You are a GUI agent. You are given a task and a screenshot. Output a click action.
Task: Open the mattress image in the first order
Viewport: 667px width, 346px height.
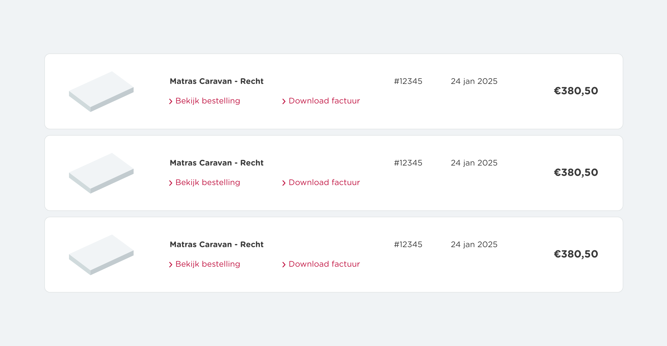click(101, 91)
